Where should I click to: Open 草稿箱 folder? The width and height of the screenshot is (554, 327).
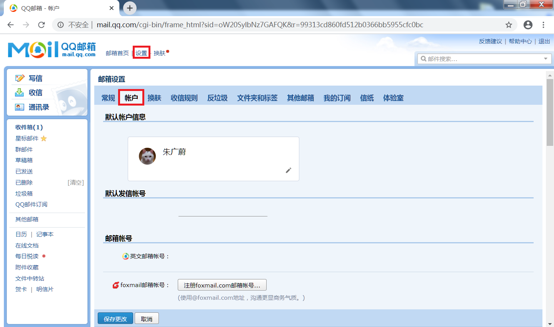(x=24, y=160)
